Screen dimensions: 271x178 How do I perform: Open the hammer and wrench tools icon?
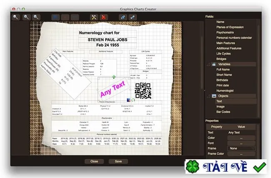point(94,17)
